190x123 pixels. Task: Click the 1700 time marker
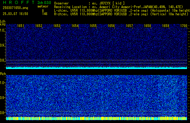click(x=184, y=26)
